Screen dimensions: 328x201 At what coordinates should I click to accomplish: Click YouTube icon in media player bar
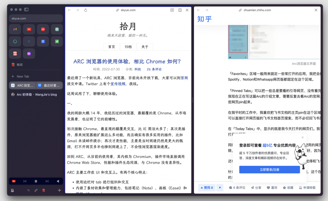[13, 181]
